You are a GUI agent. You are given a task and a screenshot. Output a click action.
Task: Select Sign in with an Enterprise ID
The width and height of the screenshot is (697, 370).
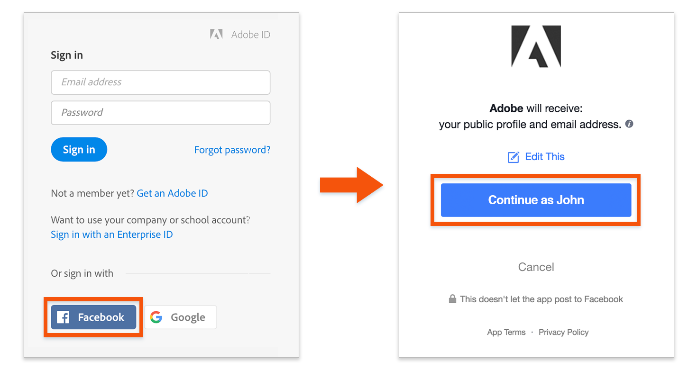coord(111,234)
